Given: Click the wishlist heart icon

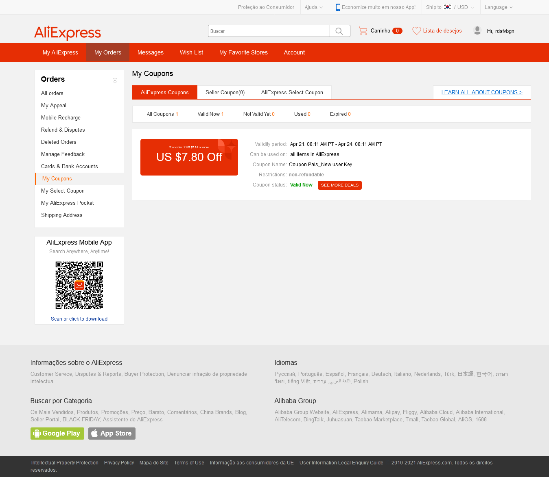Looking at the screenshot, I should coord(416,31).
